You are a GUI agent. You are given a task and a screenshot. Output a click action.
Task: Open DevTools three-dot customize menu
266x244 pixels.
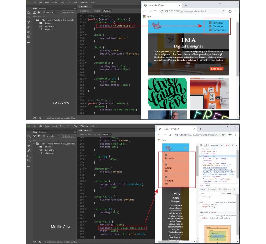click(233, 146)
